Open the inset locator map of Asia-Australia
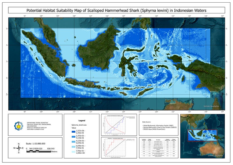233x165 pixels. click(202, 136)
